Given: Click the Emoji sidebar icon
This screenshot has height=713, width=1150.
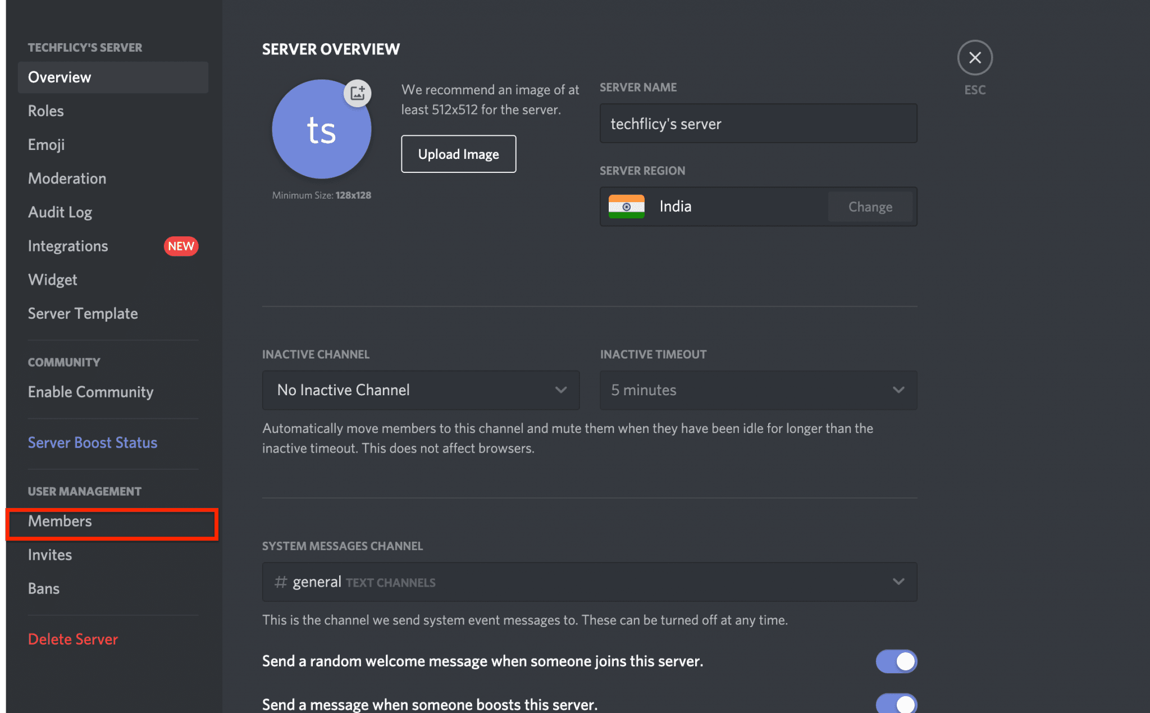Looking at the screenshot, I should pos(46,144).
